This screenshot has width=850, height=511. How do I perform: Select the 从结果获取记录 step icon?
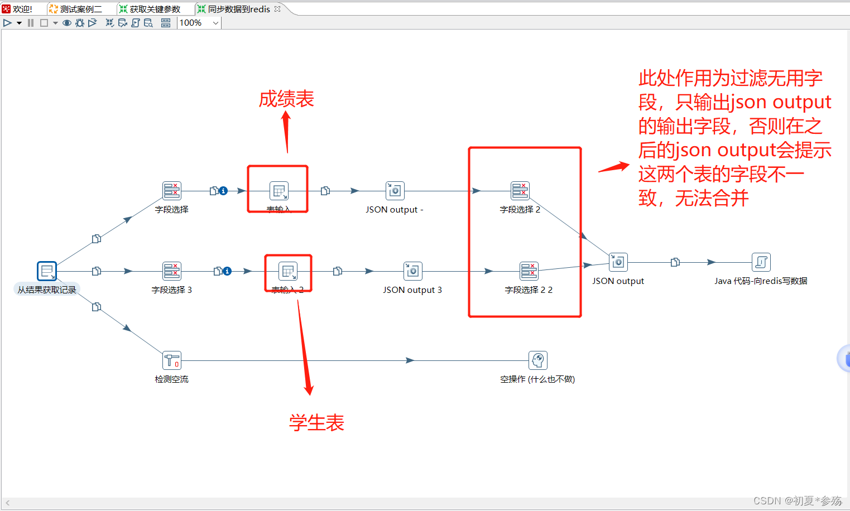click(47, 271)
